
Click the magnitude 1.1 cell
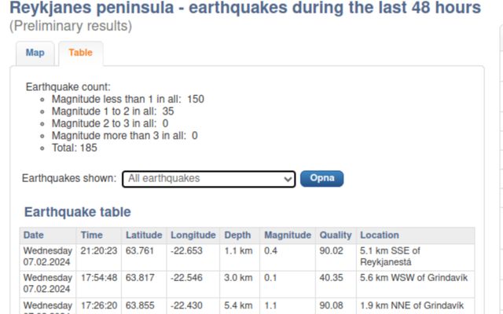click(269, 305)
